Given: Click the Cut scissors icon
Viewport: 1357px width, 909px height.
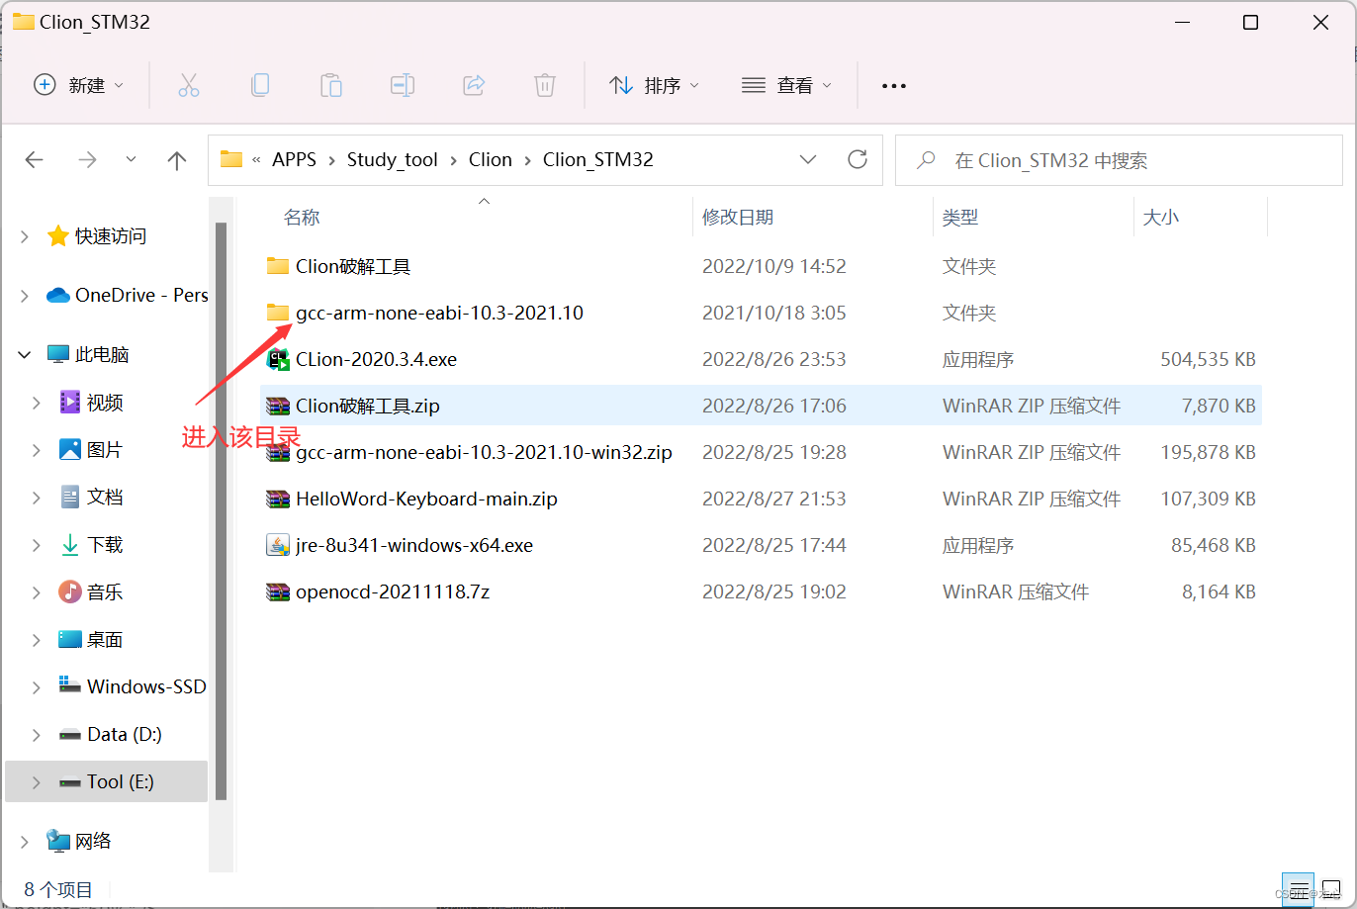Looking at the screenshot, I should pyautogui.click(x=189, y=85).
